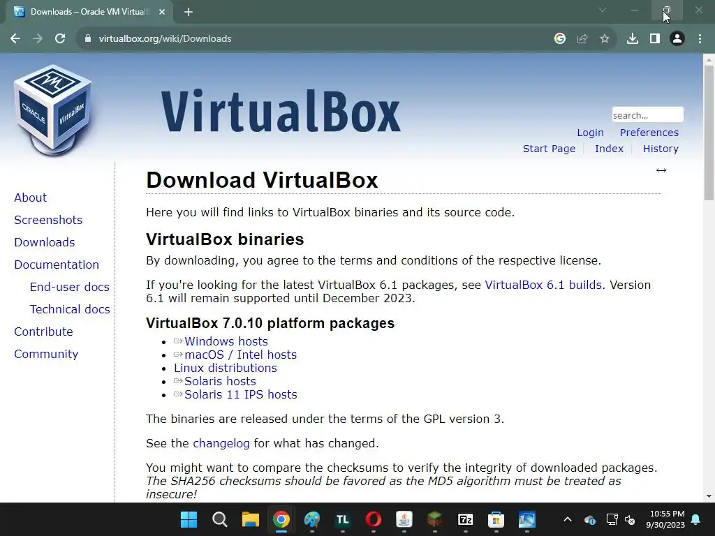The image size is (715, 536).
Task: Open the Chrome profile avatar
Action: [x=677, y=39]
